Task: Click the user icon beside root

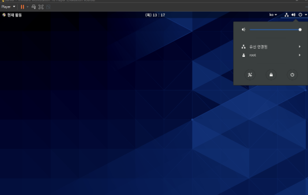Action: tap(244, 55)
